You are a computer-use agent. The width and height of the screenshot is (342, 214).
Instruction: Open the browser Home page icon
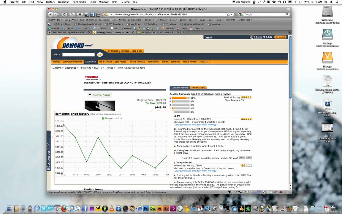(x=80, y=14)
